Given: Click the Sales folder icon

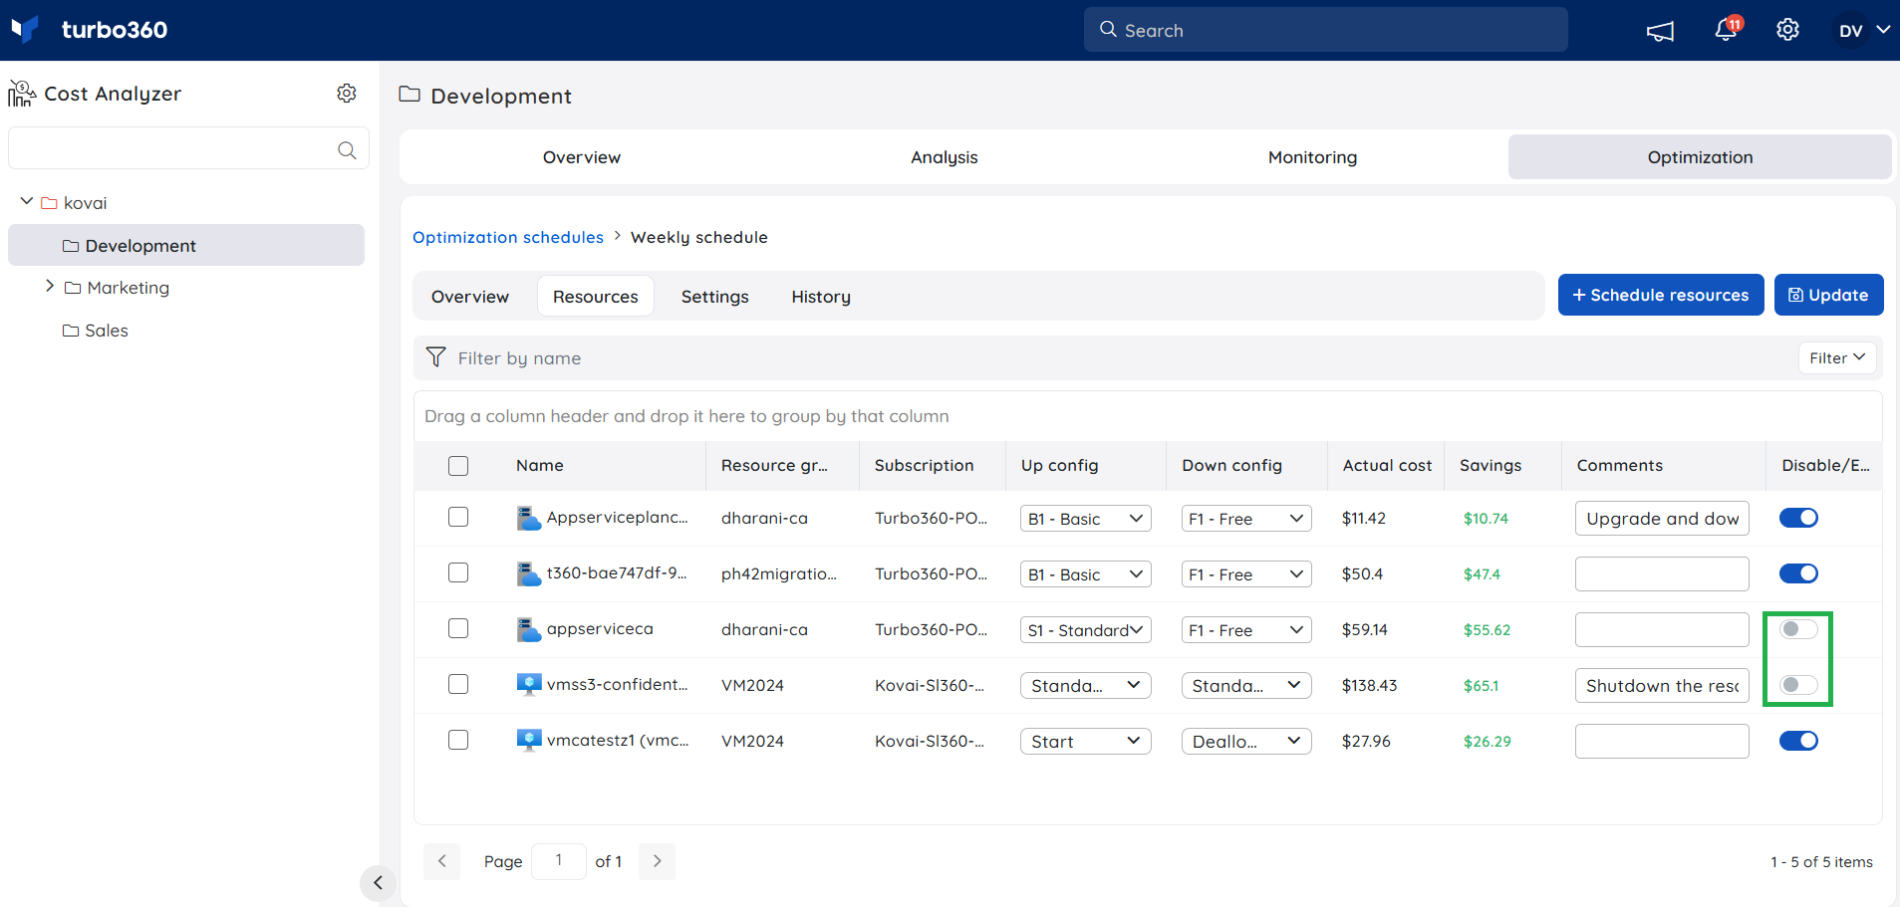Looking at the screenshot, I should [x=71, y=331].
